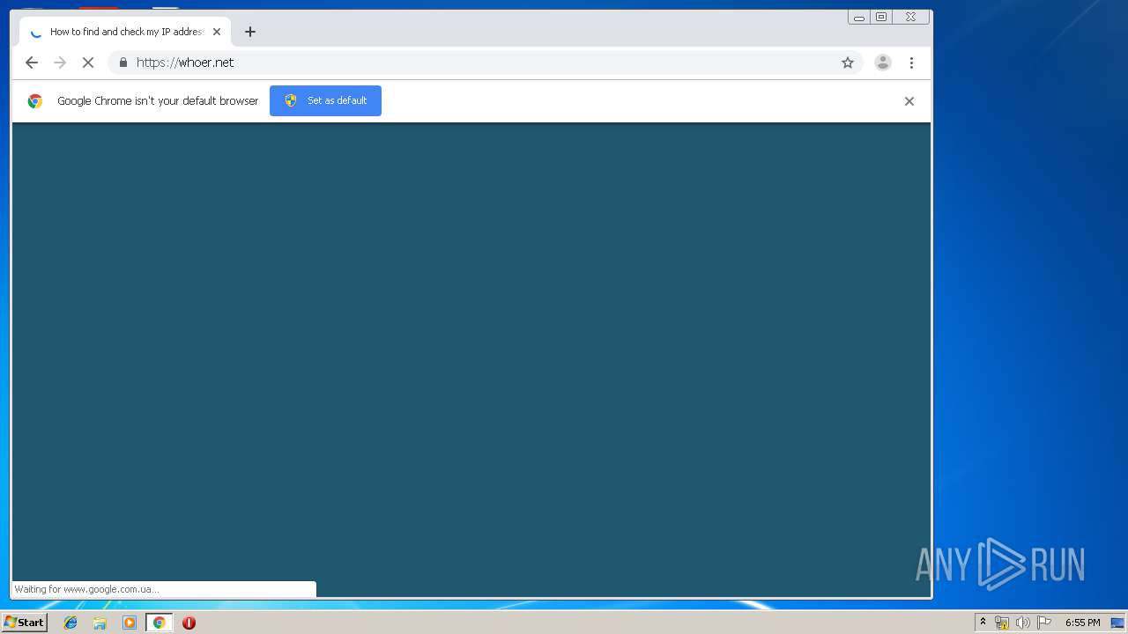Open Windows Media Player in the taskbar
This screenshot has width=1128, height=634.
(x=130, y=623)
